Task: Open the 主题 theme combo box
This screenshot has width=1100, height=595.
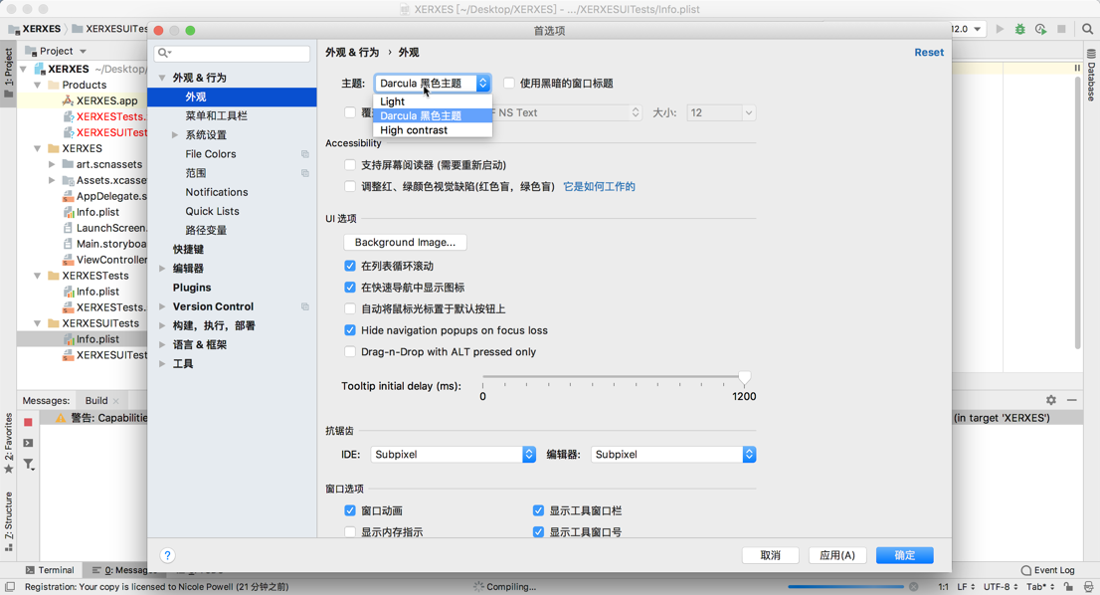Action: tap(432, 83)
